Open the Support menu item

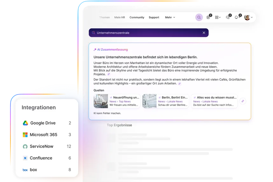pos(154,17)
